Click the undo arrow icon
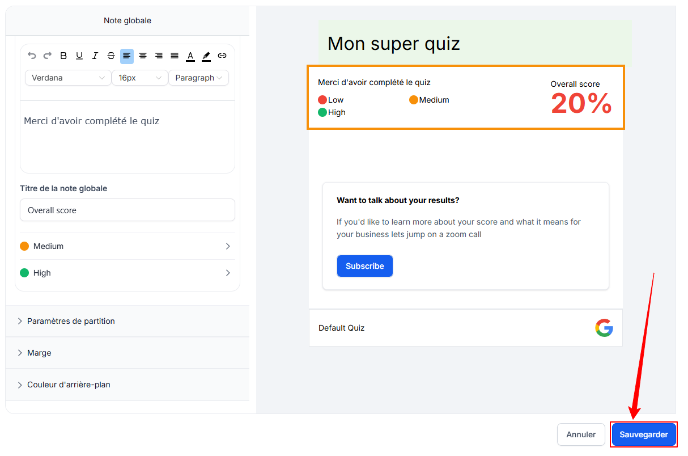This screenshot has height=456, width=688. (x=32, y=56)
